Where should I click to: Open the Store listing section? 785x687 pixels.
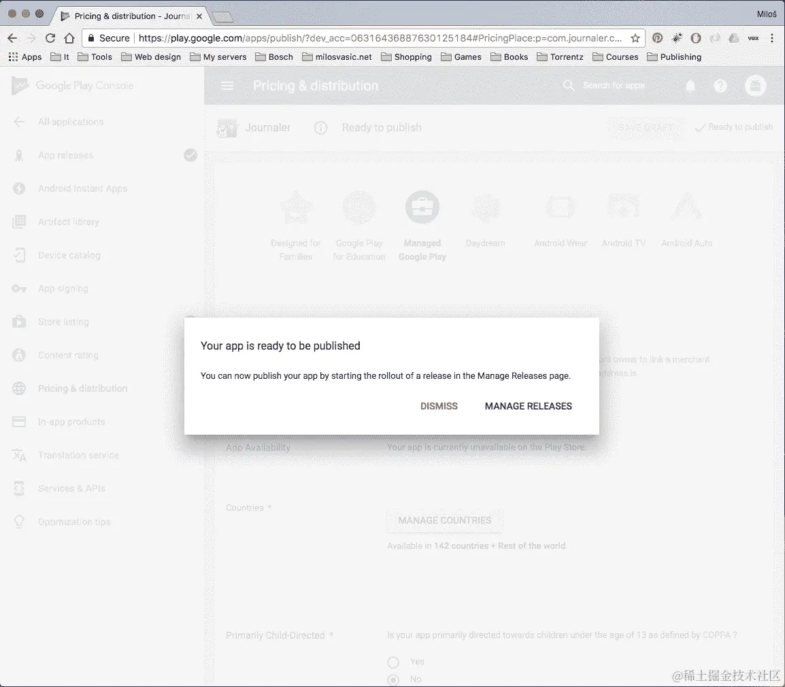point(63,322)
